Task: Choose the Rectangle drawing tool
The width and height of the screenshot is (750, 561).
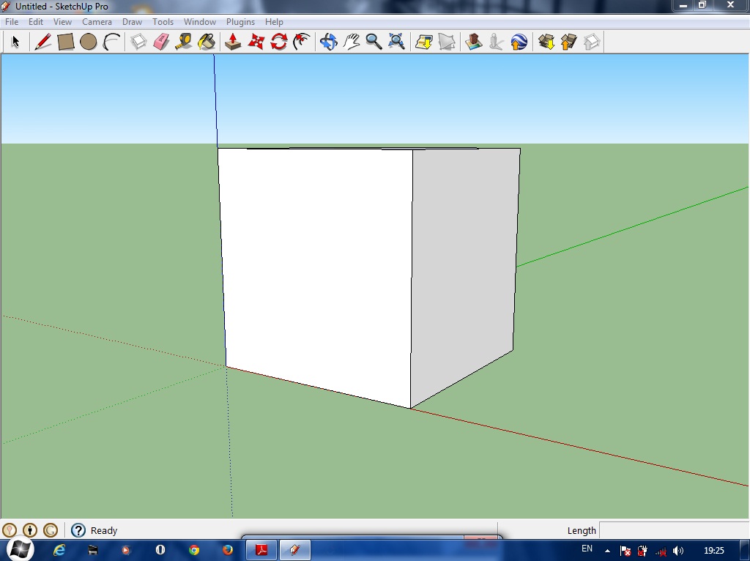Action: [x=65, y=42]
